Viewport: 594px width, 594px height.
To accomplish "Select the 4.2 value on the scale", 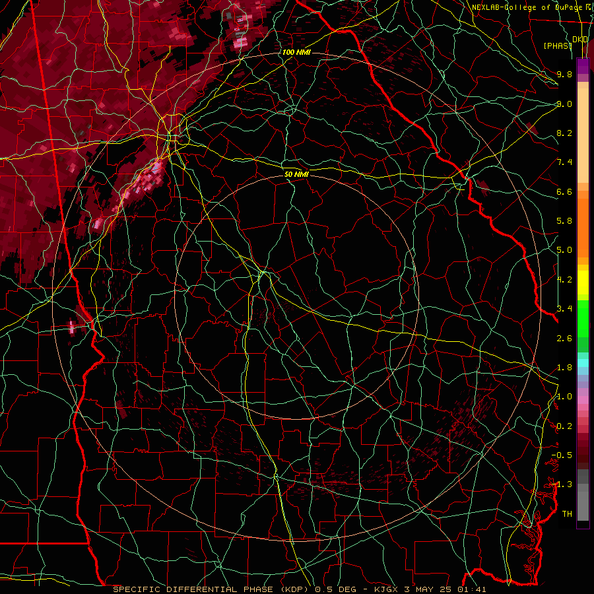I will (x=564, y=280).
